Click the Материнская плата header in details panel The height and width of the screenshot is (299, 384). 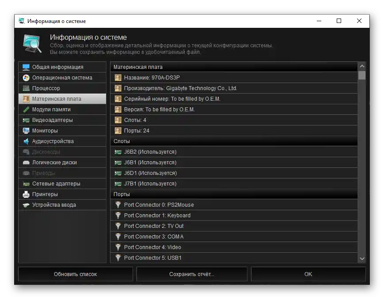coord(234,67)
